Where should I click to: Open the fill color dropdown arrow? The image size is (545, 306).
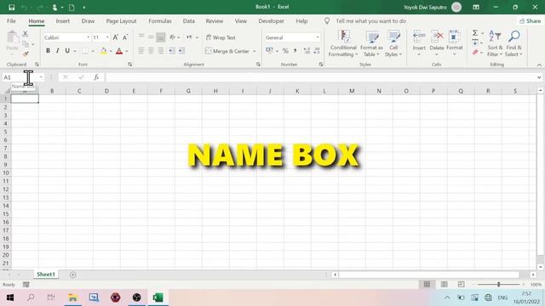coord(111,51)
